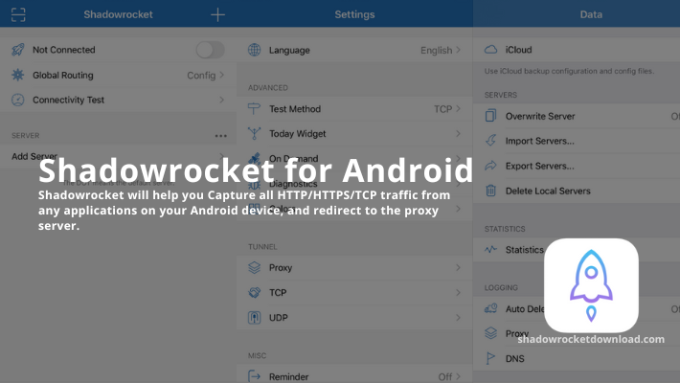Viewport: 680px width, 383px height.
Task: Switch to the Settings header tab
Action: tap(354, 14)
